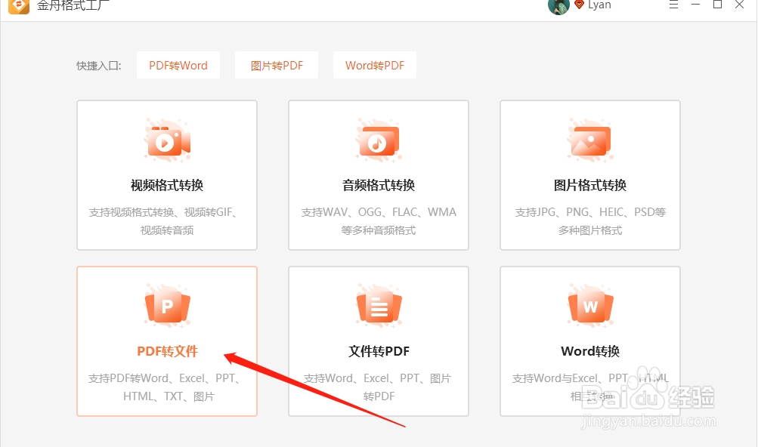Click the video camera icon

[x=167, y=140]
